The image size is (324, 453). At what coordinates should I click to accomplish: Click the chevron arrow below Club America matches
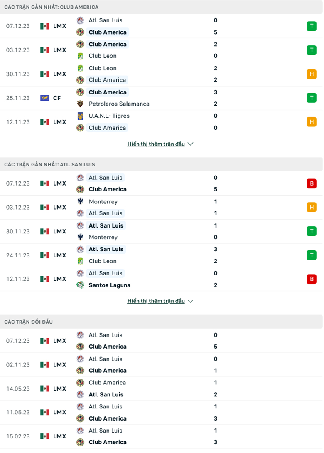191,144
